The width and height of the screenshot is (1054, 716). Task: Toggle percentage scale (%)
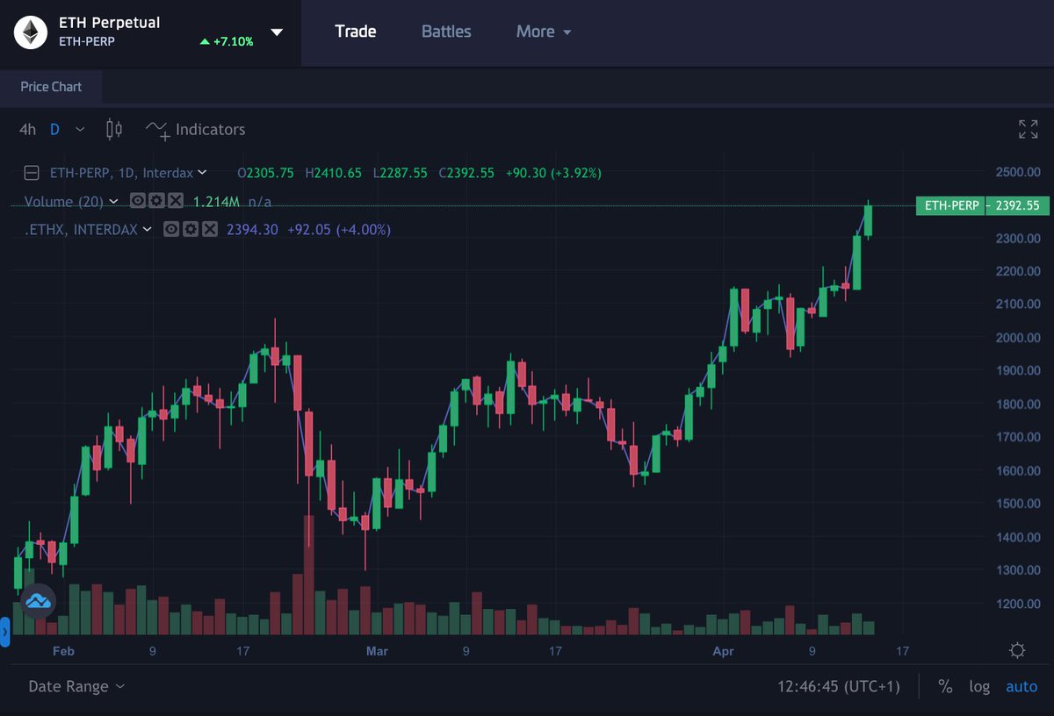(x=945, y=687)
